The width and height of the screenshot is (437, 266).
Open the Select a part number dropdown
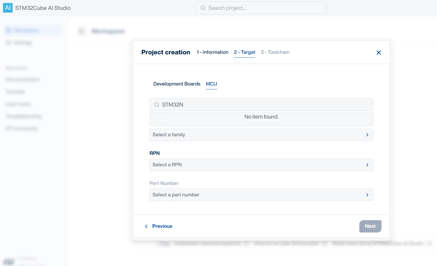(261, 195)
